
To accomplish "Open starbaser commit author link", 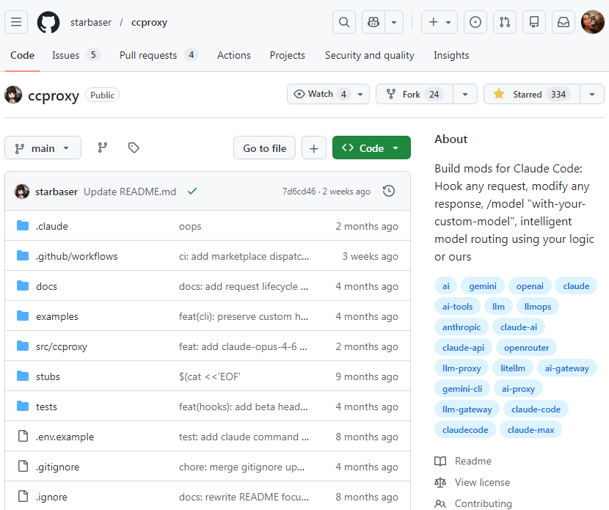I will (x=56, y=192).
